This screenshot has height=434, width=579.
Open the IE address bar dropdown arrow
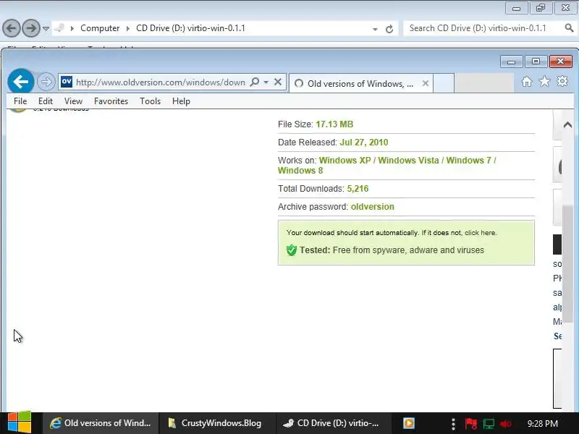point(266,82)
